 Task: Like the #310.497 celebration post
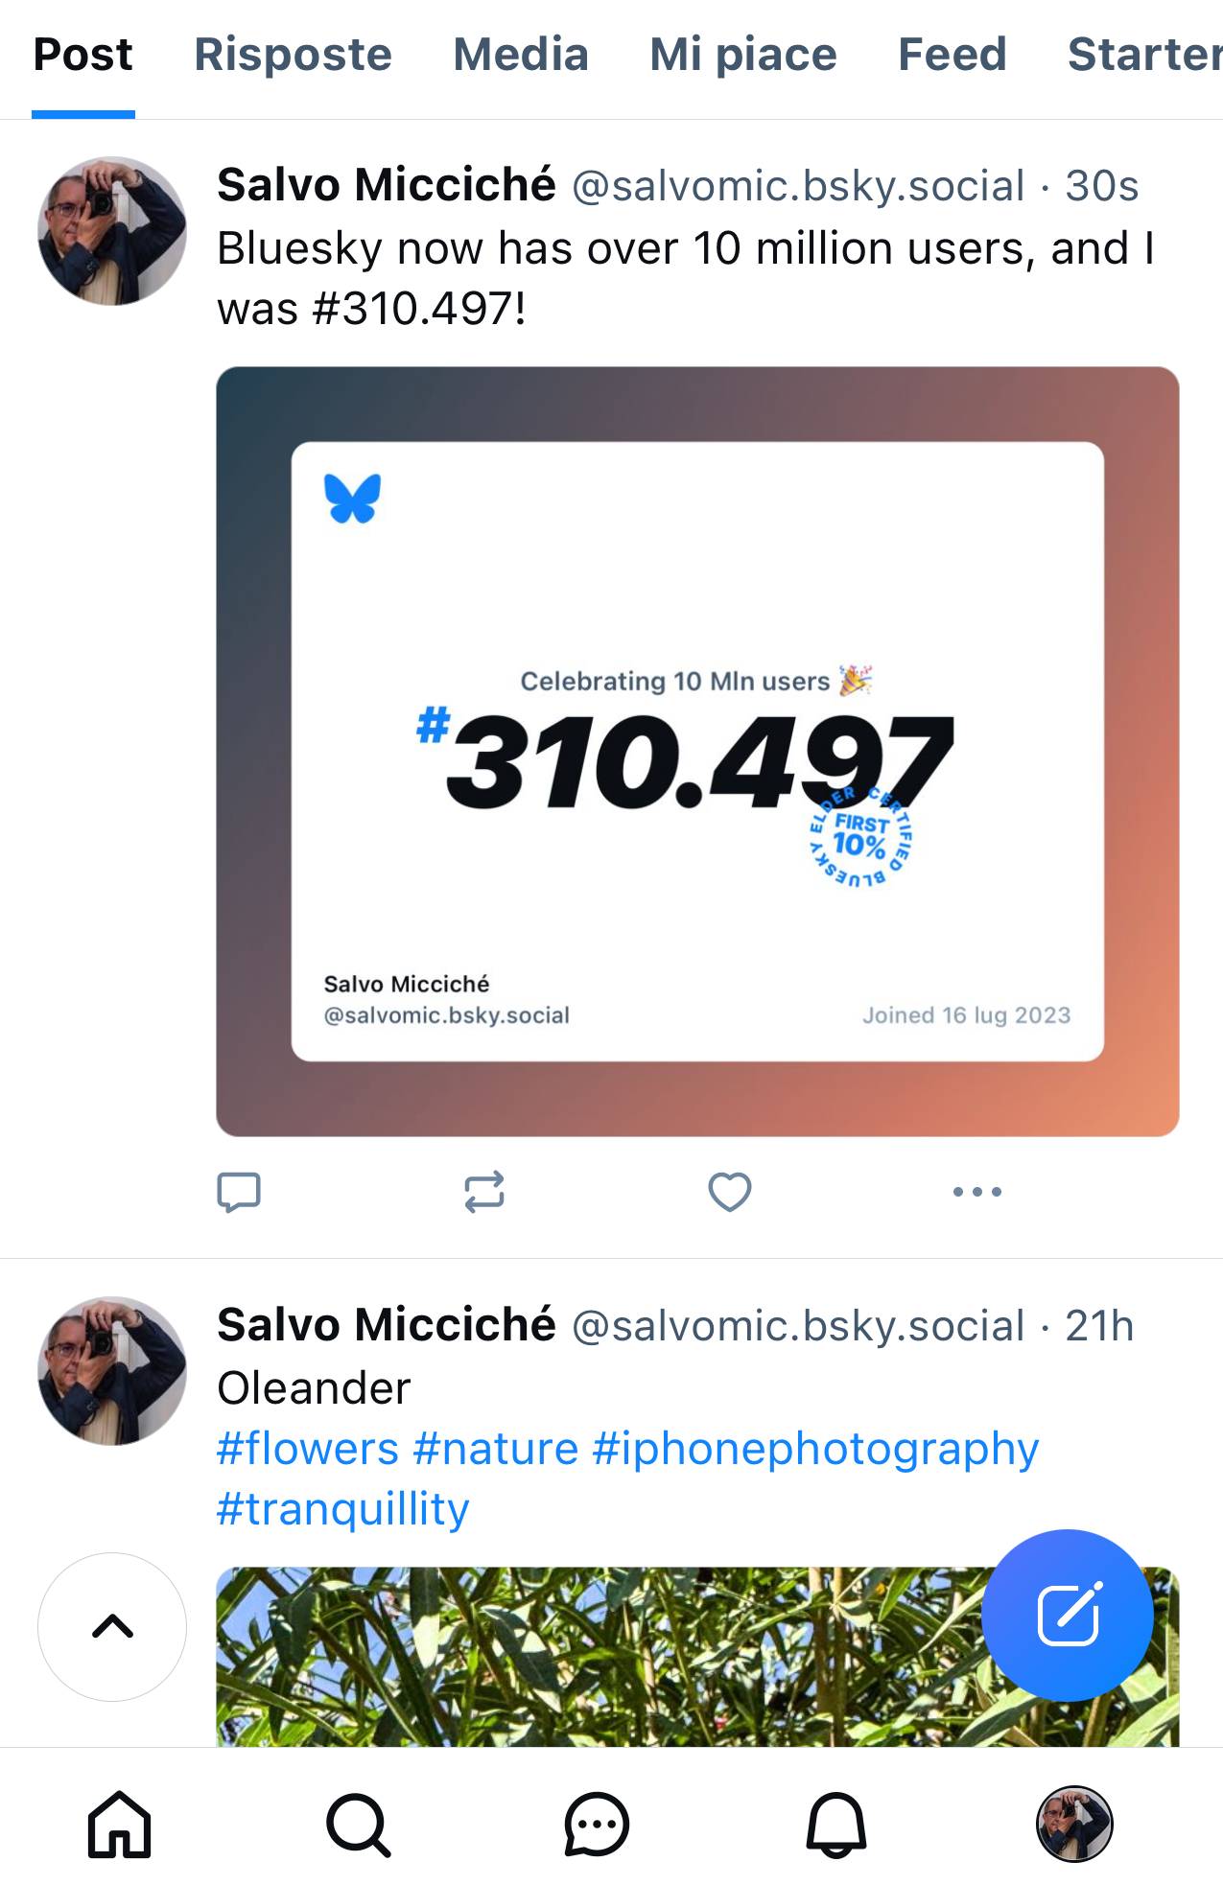pyautogui.click(x=729, y=1192)
